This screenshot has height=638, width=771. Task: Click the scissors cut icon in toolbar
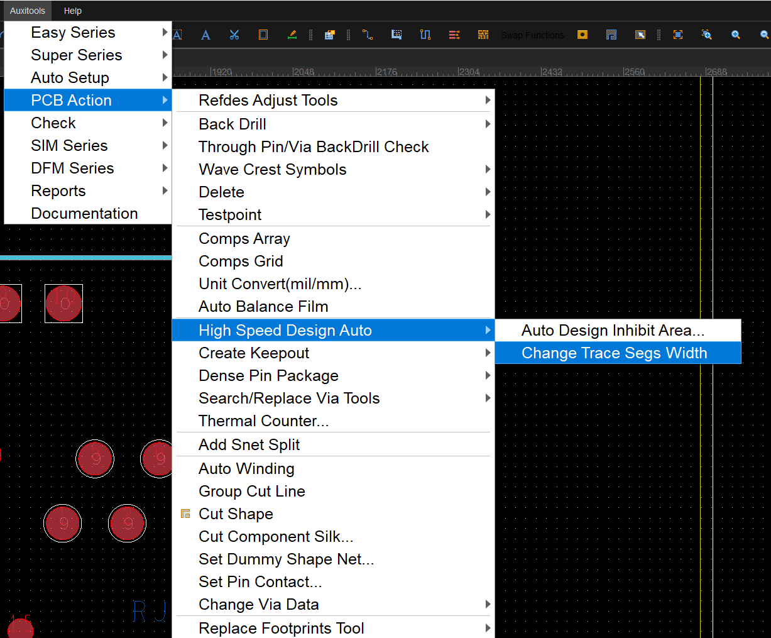pos(234,35)
